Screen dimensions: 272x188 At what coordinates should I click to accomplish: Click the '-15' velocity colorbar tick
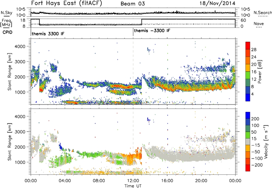tap(256, 145)
